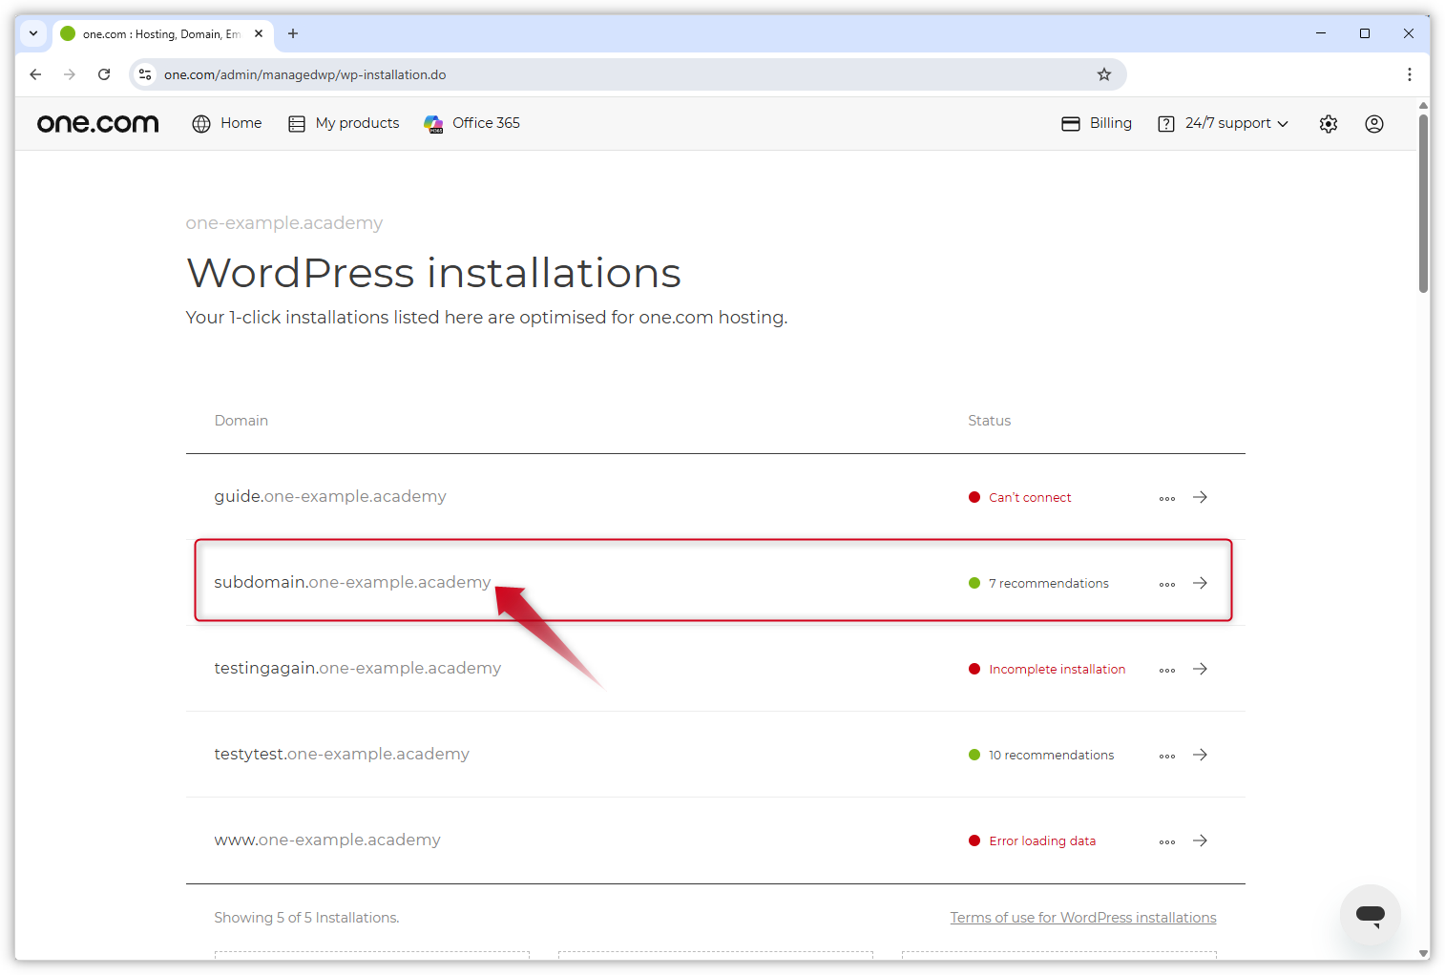Click the arrow for testingagain.one-example.academy
The image size is (1445, 975).
click(x=1201, y=669)
